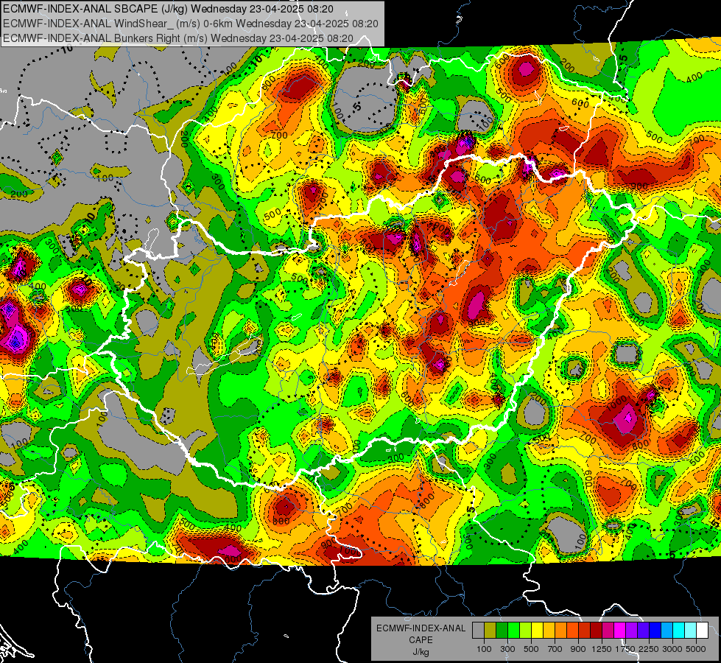The image size is (721, 663).
Task: Click the pure yellow CAPE legend swatch
Action: coord(537,630)
